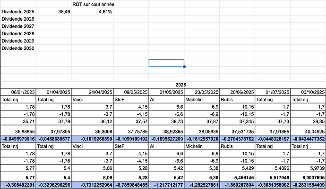Click the Dividende 2028 cell
326x189 pixels.
[x=18, y=33]
